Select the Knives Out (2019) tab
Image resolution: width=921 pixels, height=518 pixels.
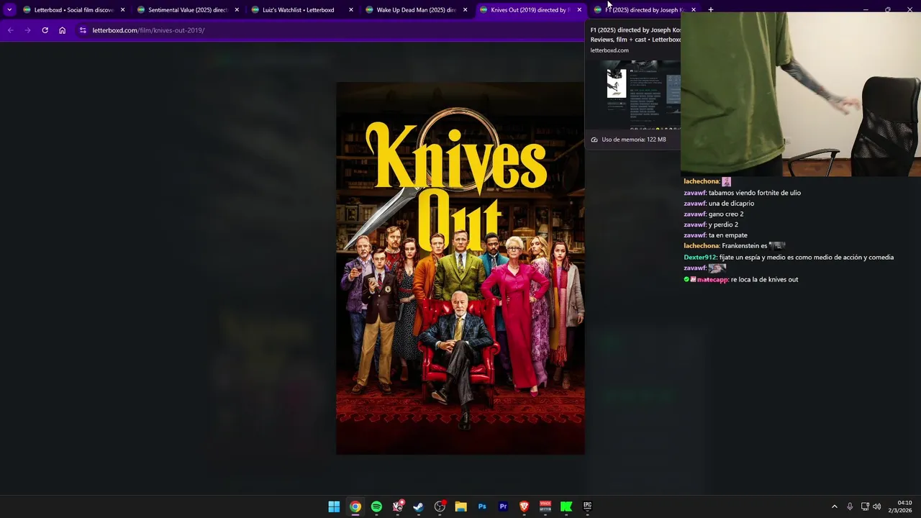tap(530, 10)
